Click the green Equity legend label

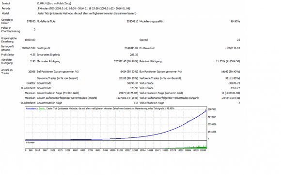coord(42,108)
